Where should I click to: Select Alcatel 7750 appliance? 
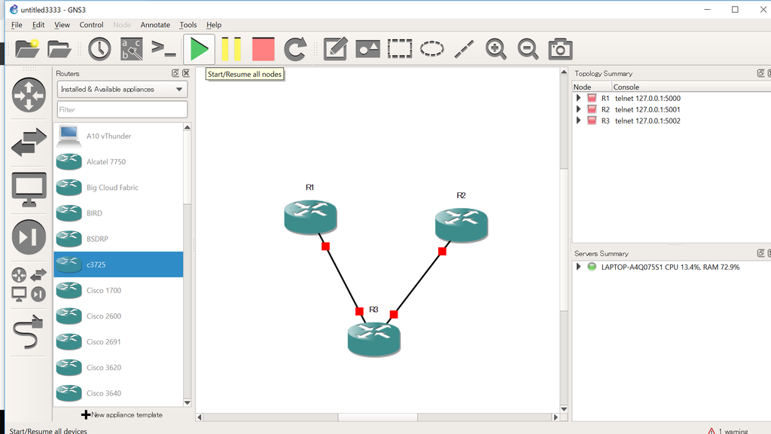click(118, 161)
